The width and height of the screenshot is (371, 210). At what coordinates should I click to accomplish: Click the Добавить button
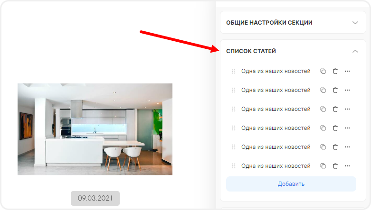(x=291, y=184)
